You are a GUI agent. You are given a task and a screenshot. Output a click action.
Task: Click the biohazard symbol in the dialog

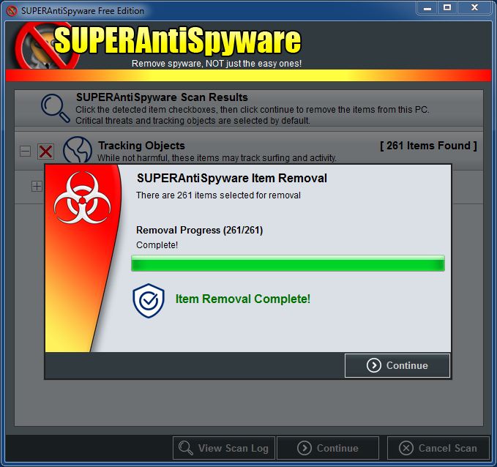[83, 198]
